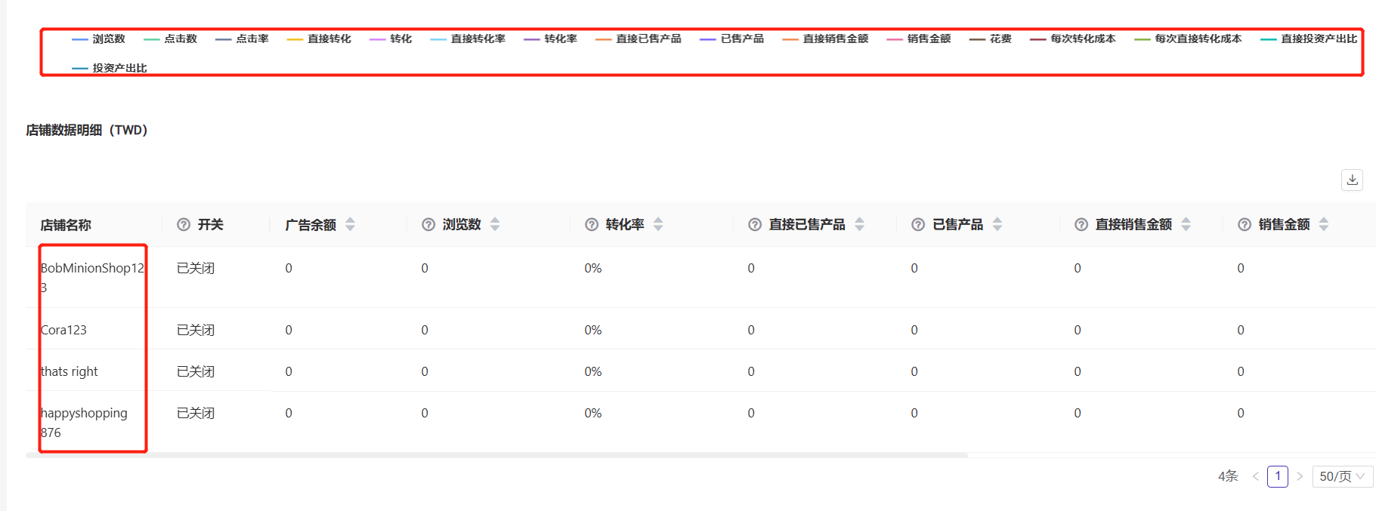Select page 1 in pagination

pyautogui.click(x=1278, y=476)
